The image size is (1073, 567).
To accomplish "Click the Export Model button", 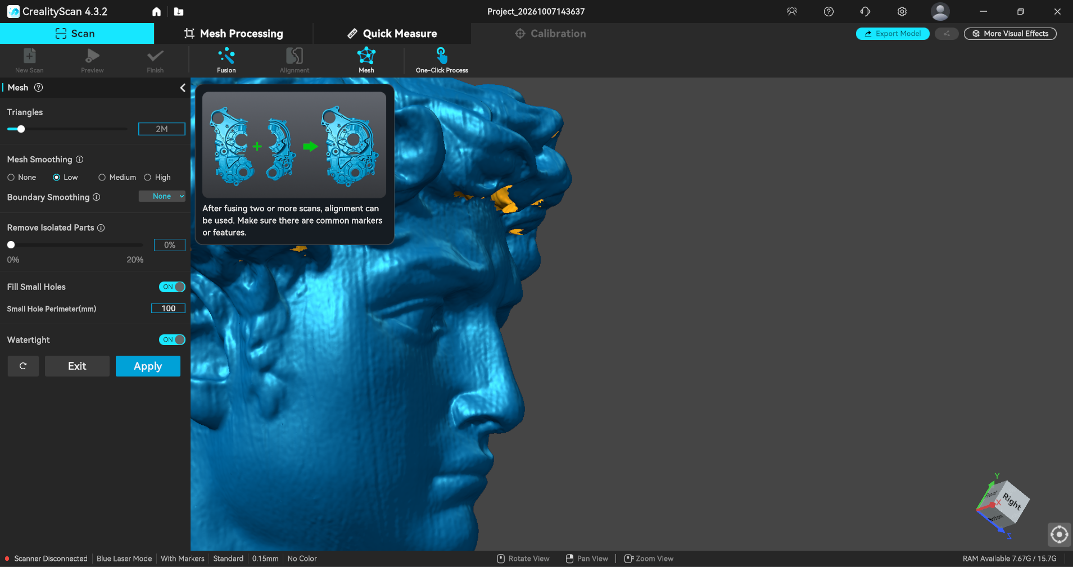I will (893, 34).
